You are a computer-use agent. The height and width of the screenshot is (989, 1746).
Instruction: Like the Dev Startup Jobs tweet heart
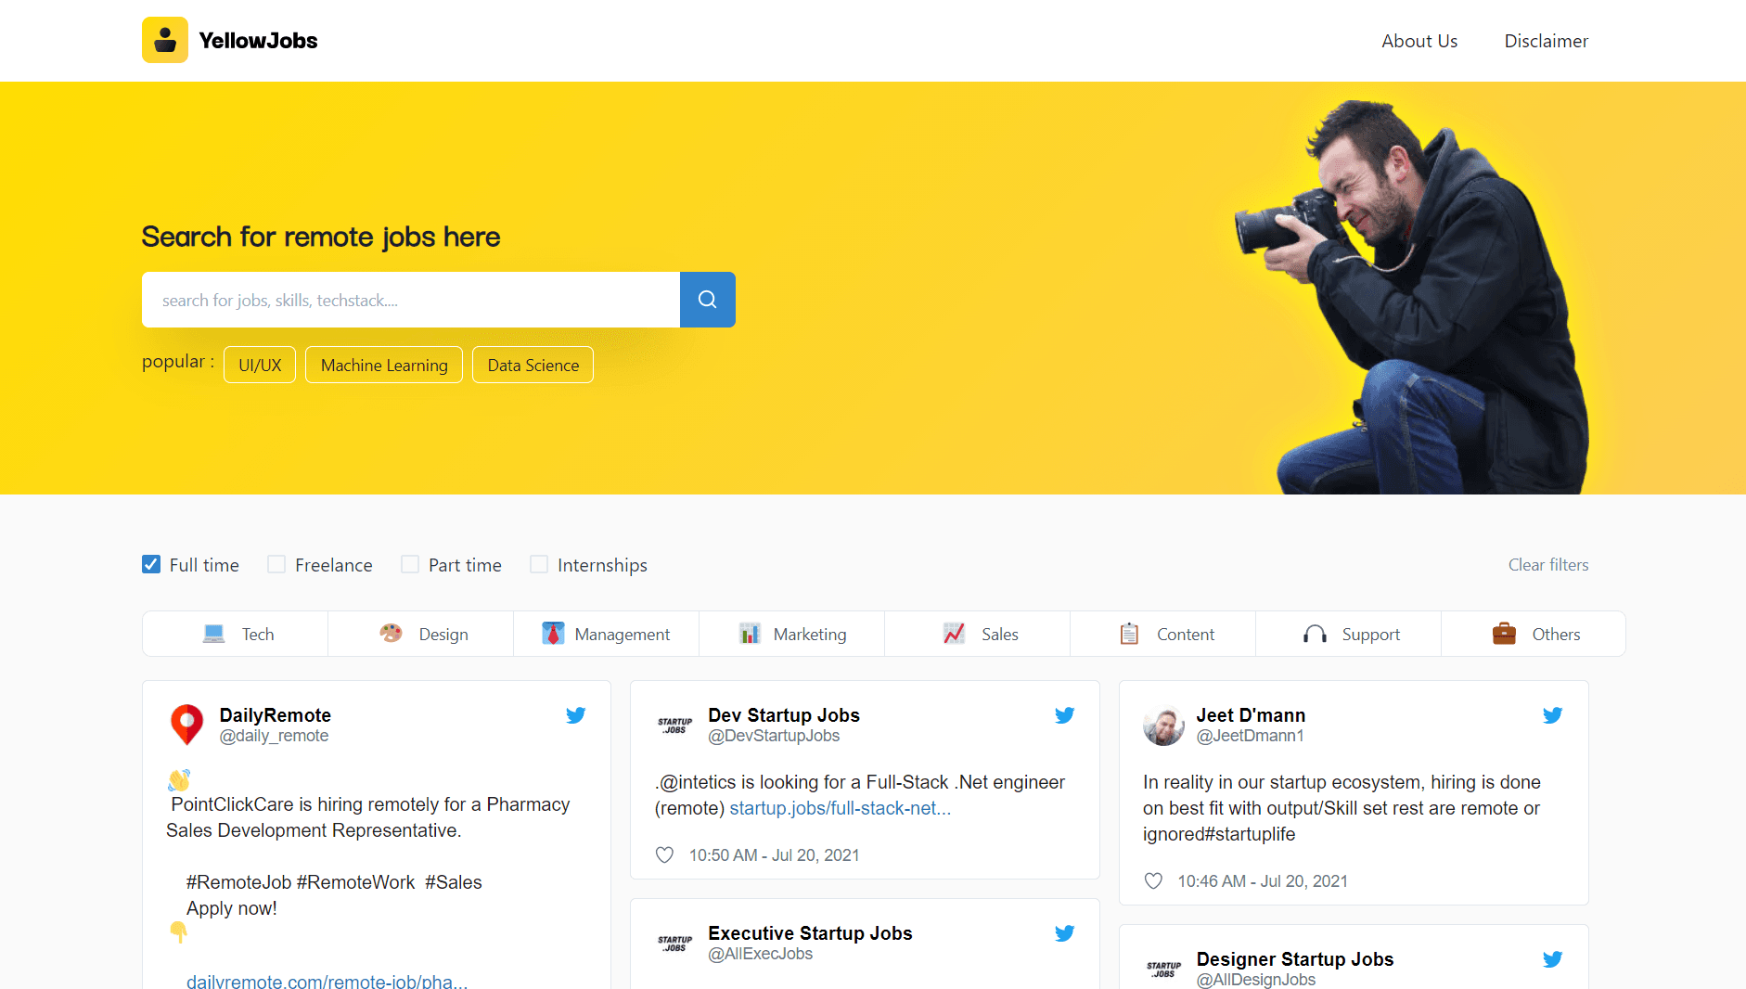pos(664,855)
